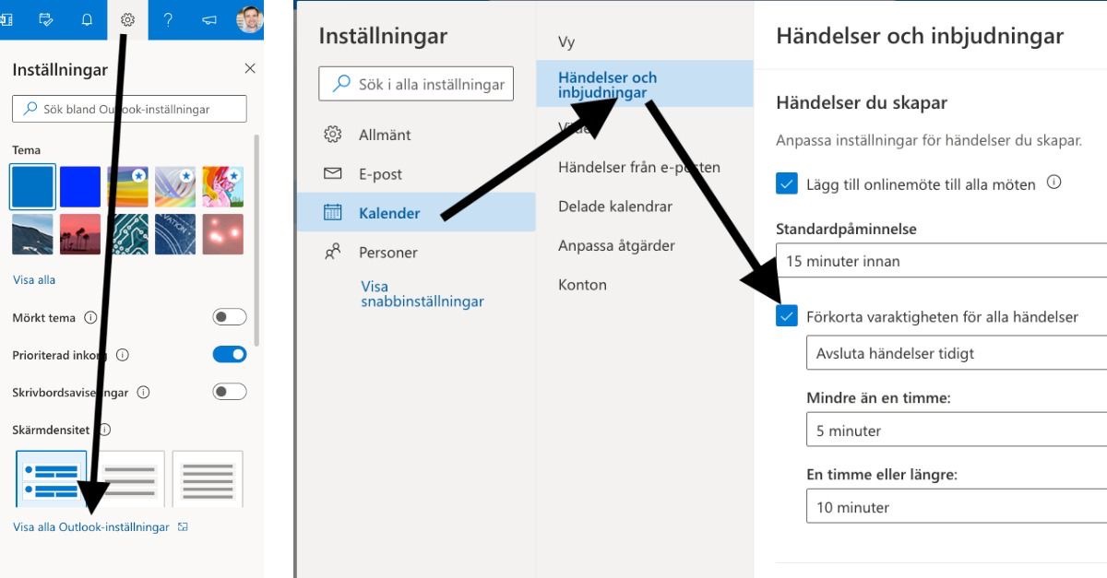1107x578 pixels.
Task: Select Kalender in settings sidebar
Action: [389, 213]
